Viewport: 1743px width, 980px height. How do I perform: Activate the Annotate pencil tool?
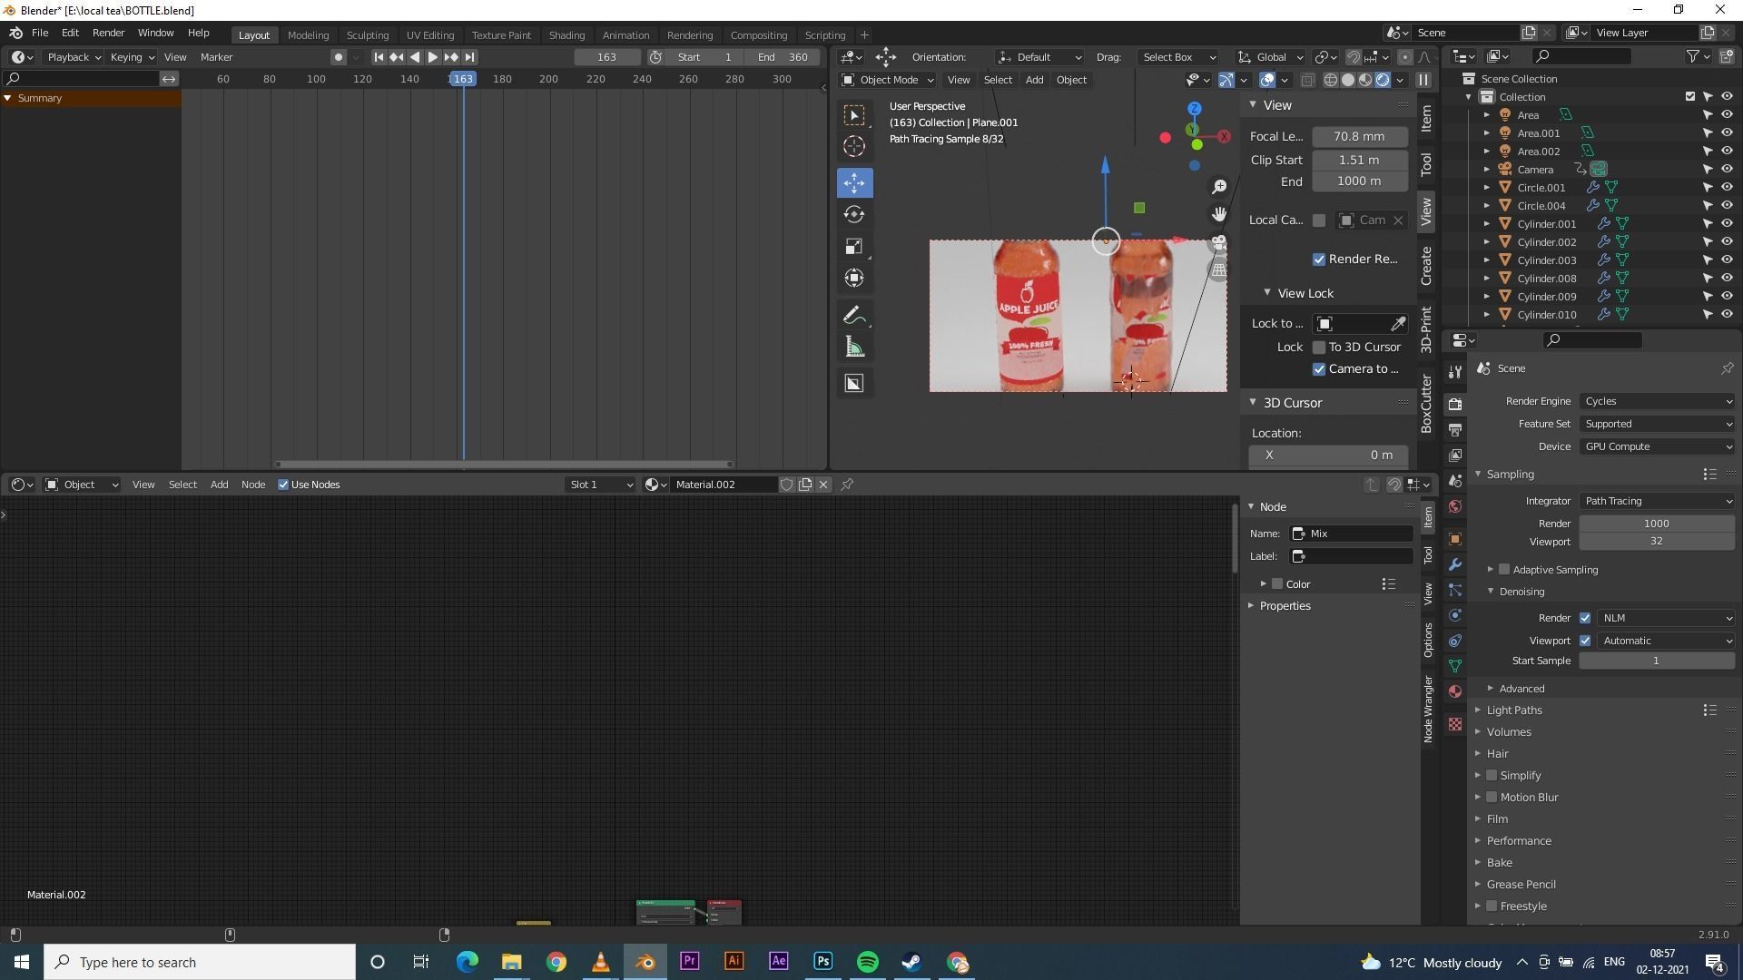[x=853, y=316]
